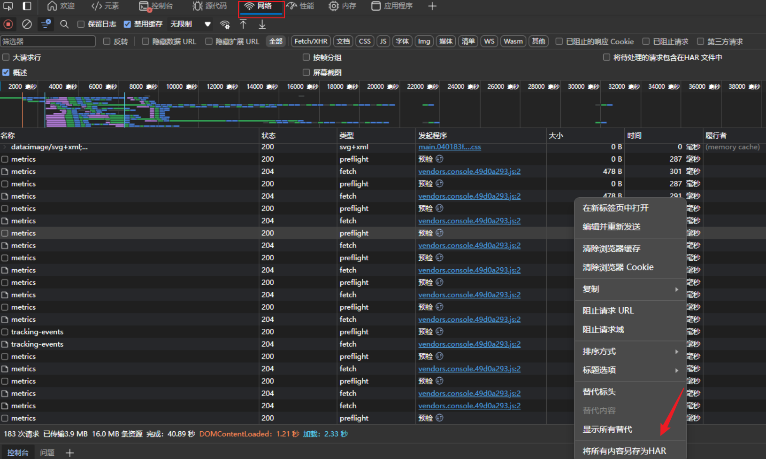Screen dimensions: 766x459
Task: Open network conditions wifi-gear icon
Action: (225, 24)
